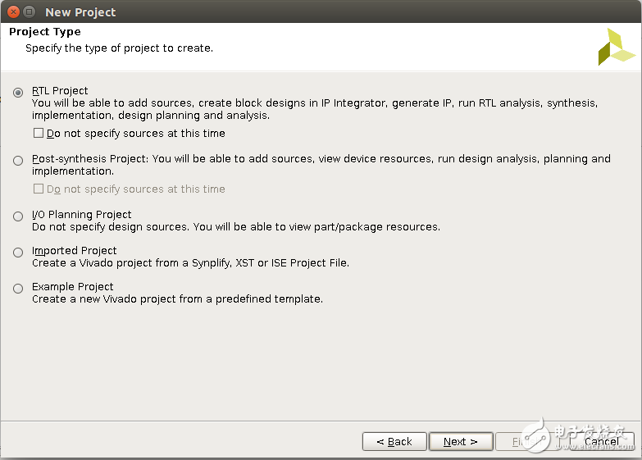Select the RTL Project radio button
The image size is (642, 460).
(x=18, y=93)
